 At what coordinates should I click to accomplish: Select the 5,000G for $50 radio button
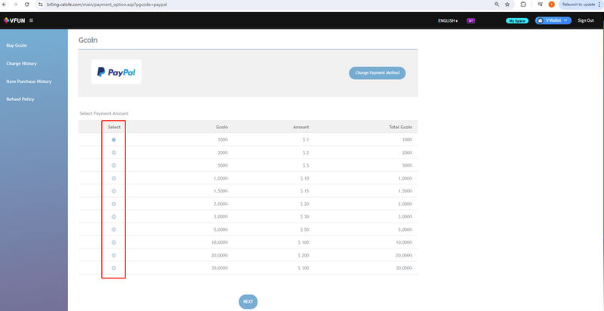click(x=114, y=229)
